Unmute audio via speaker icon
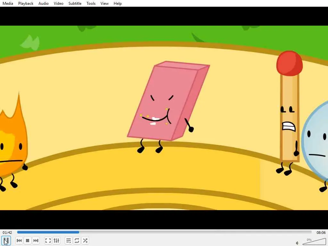328x246 pixels. point(298,243)
